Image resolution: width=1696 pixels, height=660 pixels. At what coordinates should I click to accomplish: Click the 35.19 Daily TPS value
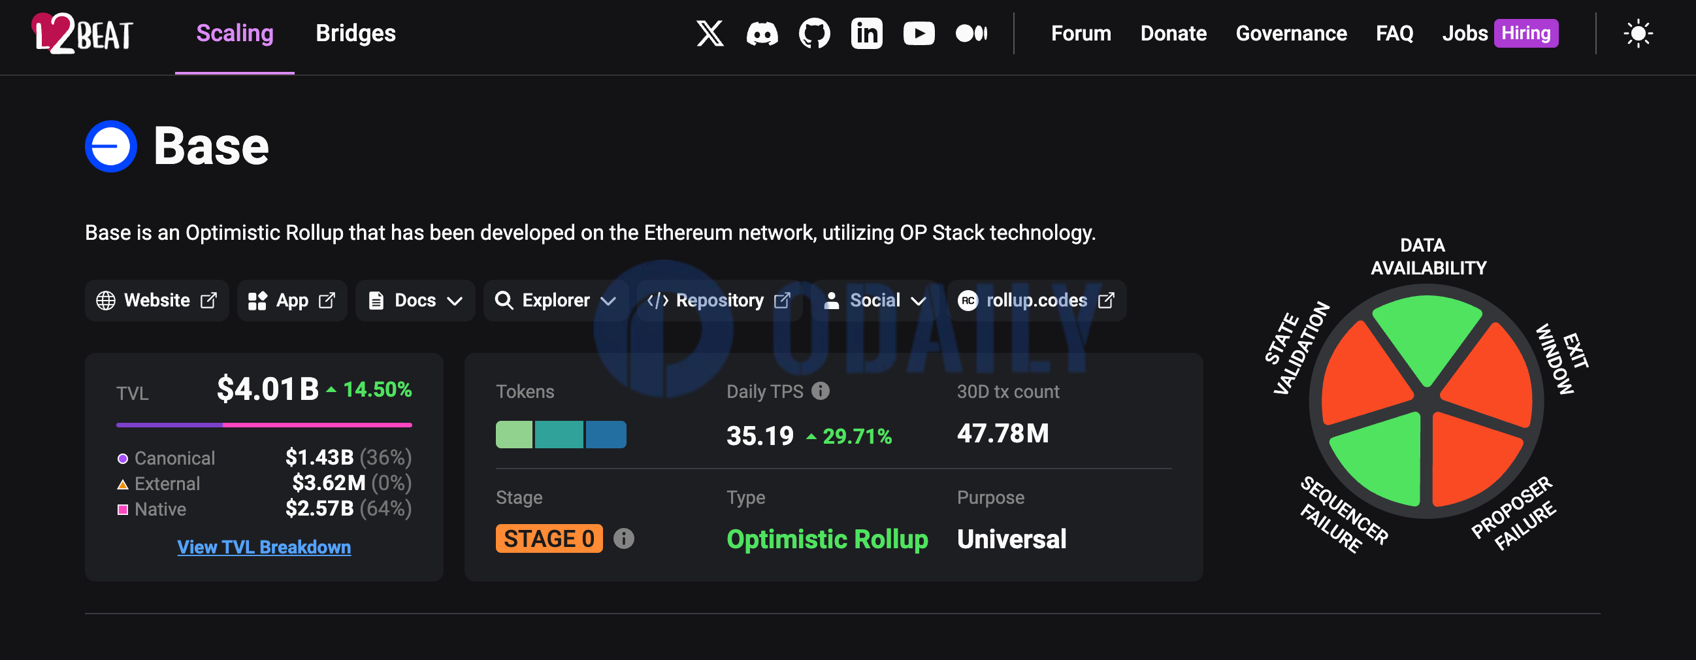tap(760, 436)
